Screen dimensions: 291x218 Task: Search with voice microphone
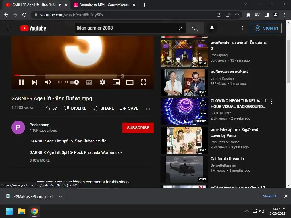[212, 28]
